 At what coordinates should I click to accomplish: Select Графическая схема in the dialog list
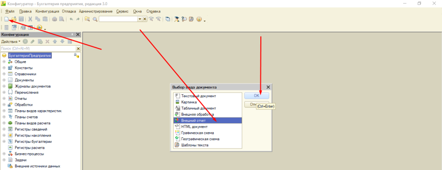[208, 133]
